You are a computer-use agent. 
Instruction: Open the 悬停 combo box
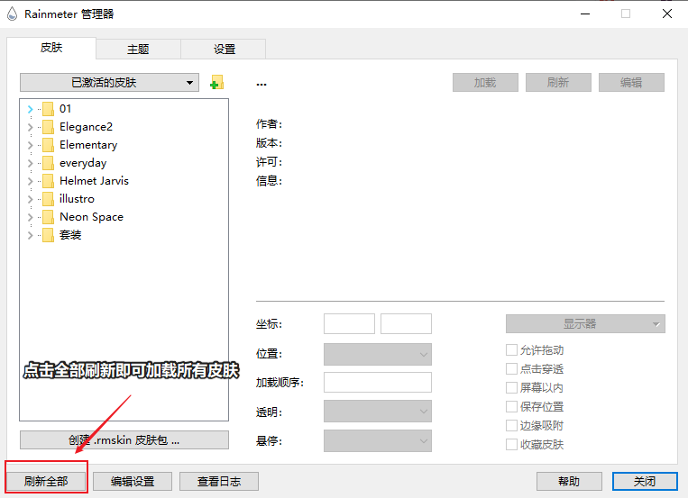[x=378, y=440]
